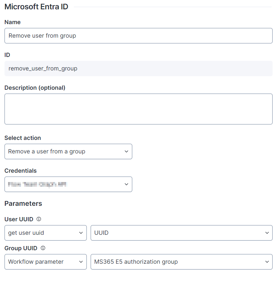
Task: Click chevron arrow beside 'Workflow parameter'
Action: (x=81, y=262)
